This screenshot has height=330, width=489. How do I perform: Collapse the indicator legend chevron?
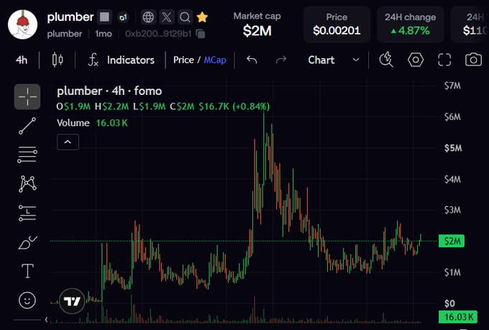click(x=68, y=142)
